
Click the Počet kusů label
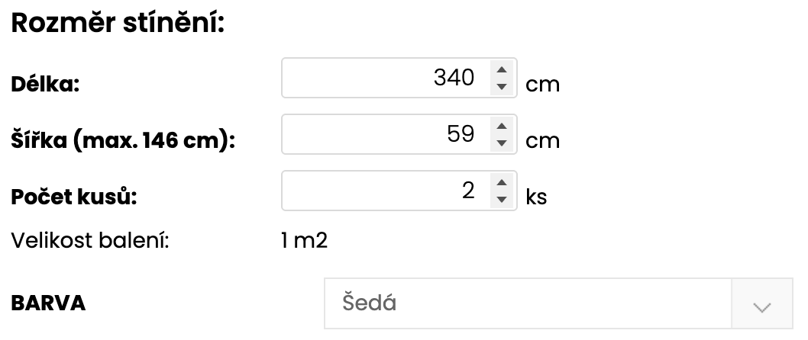pyautogui.click(x=73, y=197)
